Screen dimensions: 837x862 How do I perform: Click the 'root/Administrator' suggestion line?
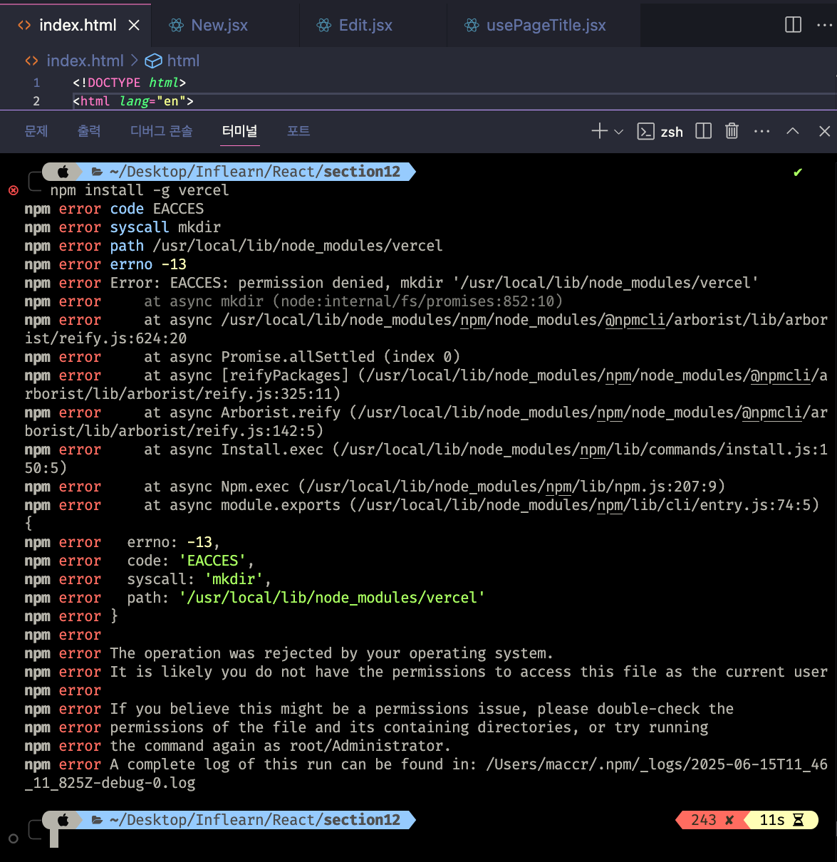(280, 746)
